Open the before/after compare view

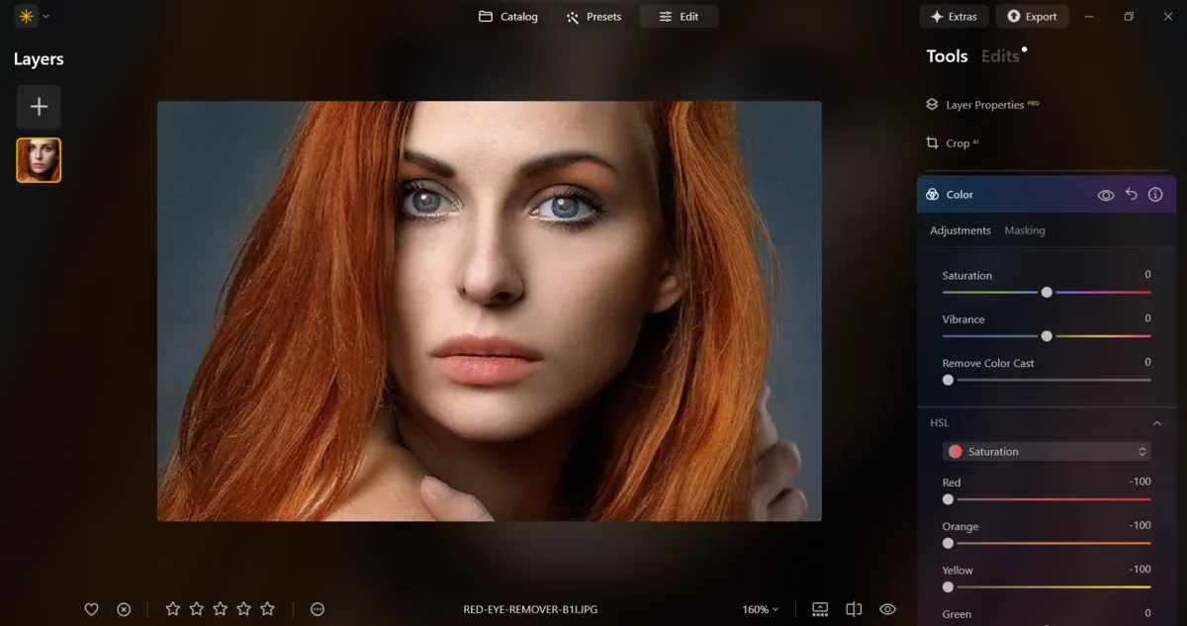coord(853,609)
